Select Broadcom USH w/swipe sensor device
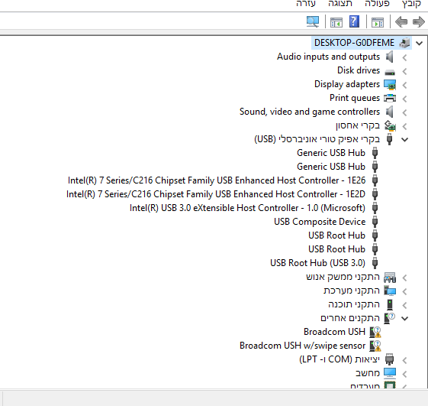This screenshot has height=406, width=428. 302,346
